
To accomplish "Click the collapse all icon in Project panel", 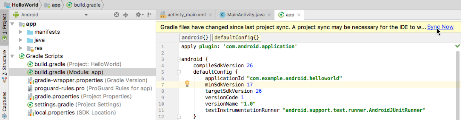I will click(126, 15).
